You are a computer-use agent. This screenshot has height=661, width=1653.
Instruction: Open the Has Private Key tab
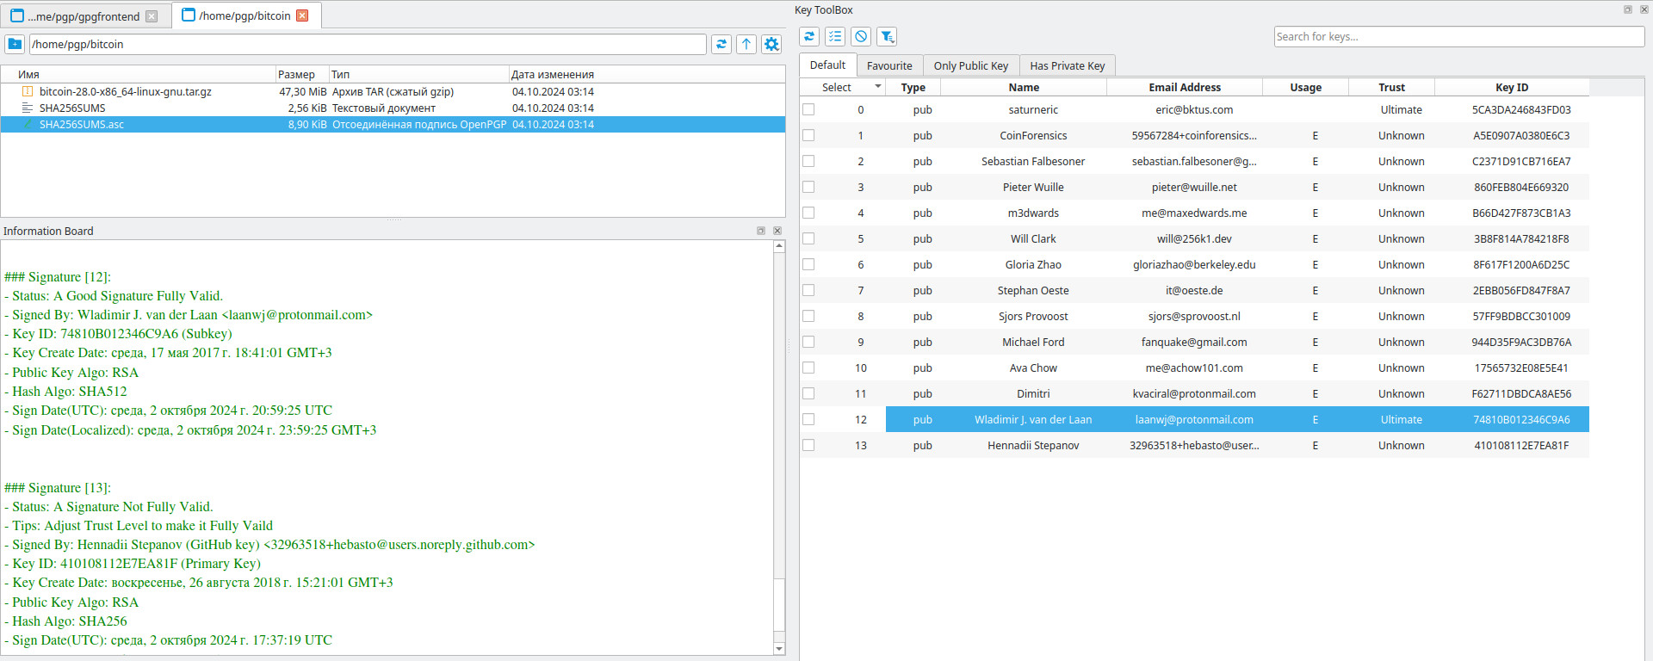(x=1067, y=65)
